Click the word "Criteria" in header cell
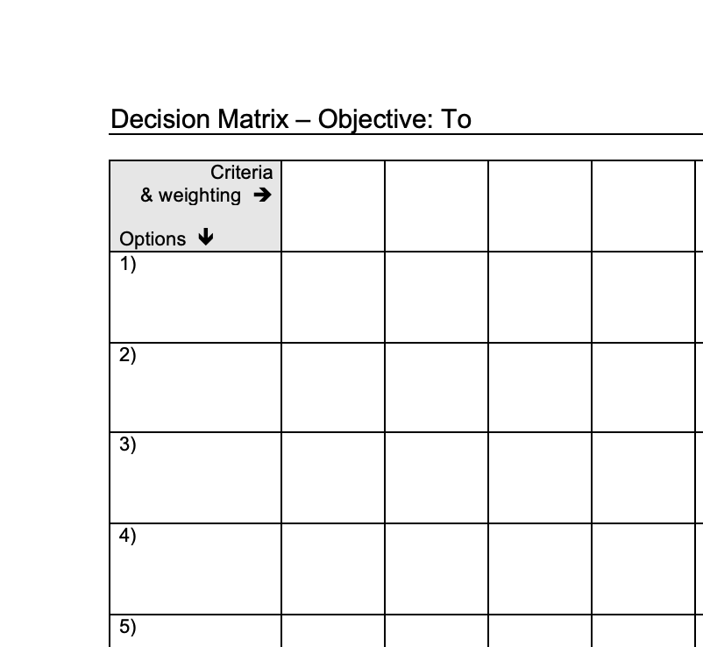This screenshot has height=647, width=703. pos(241,173)
